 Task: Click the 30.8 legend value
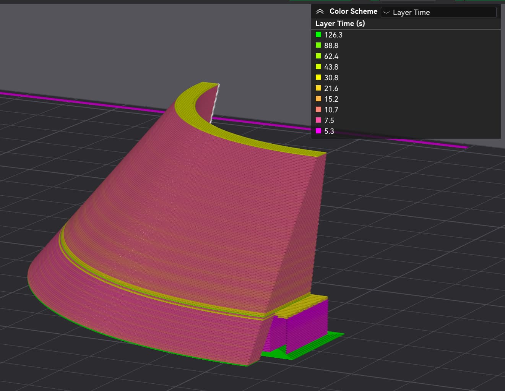pyautogui.click(x=331, y=78)
